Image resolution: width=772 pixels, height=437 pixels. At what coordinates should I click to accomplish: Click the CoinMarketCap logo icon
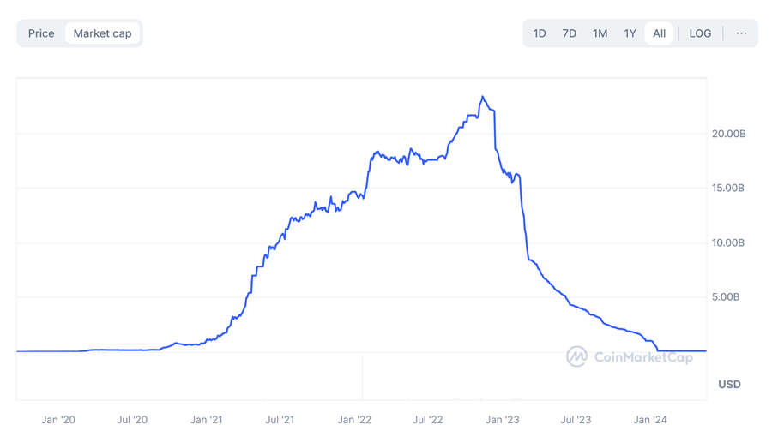(576, 356)
